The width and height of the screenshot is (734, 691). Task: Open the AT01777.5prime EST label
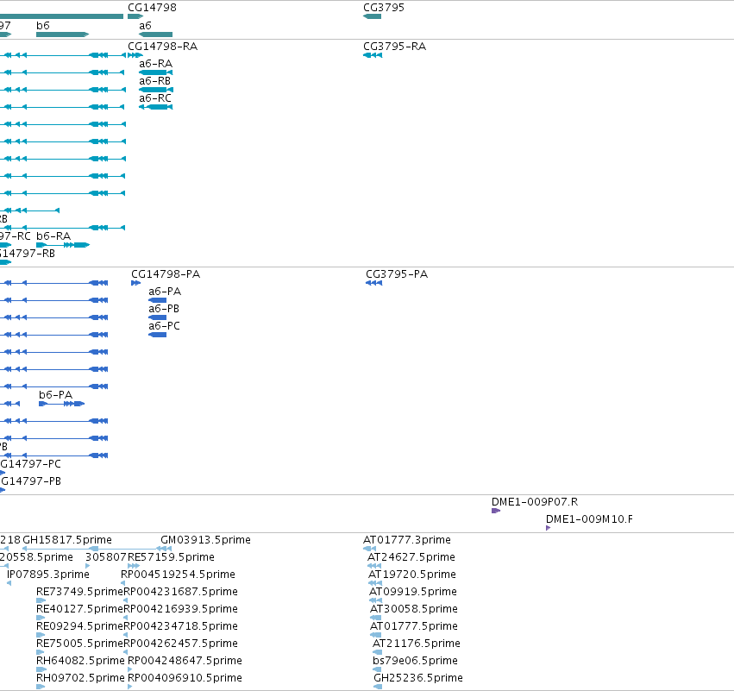click(x=414, y=627)
